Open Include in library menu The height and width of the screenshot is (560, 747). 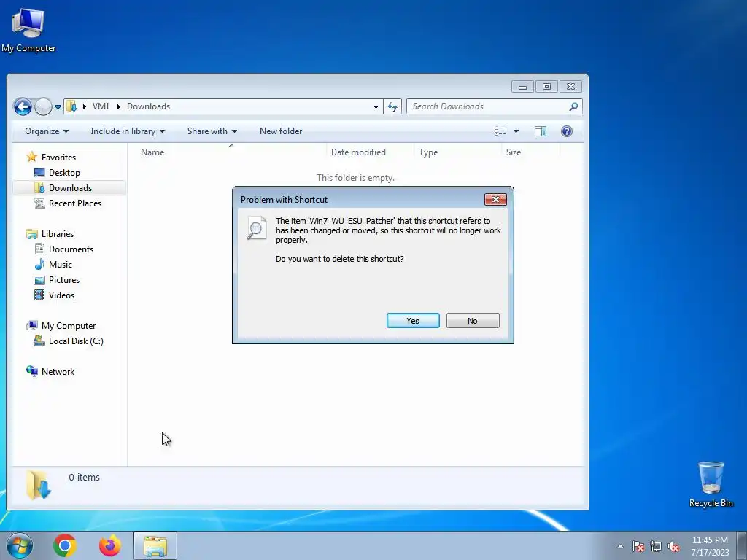pyautogui.click(x=128, y=131)
